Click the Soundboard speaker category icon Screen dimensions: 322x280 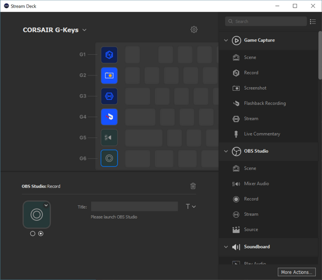236,247
